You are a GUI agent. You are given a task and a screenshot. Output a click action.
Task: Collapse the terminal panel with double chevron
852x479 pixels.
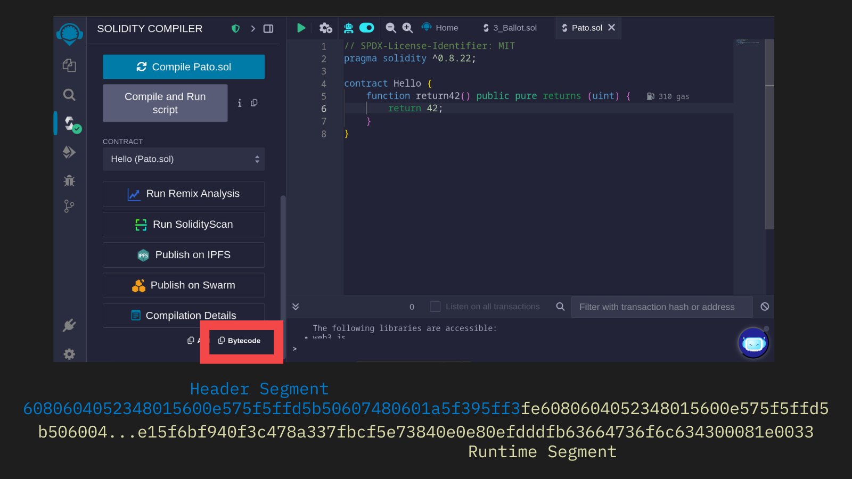[x=296, y=307]
